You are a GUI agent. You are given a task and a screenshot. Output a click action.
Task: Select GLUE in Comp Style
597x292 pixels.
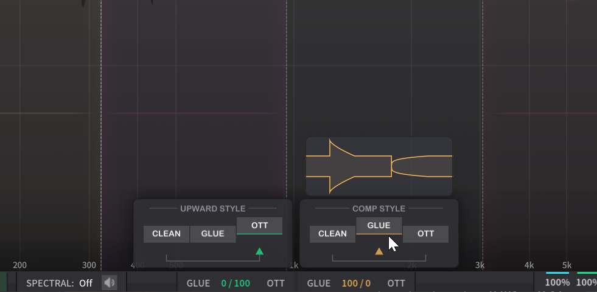(379, 226)
